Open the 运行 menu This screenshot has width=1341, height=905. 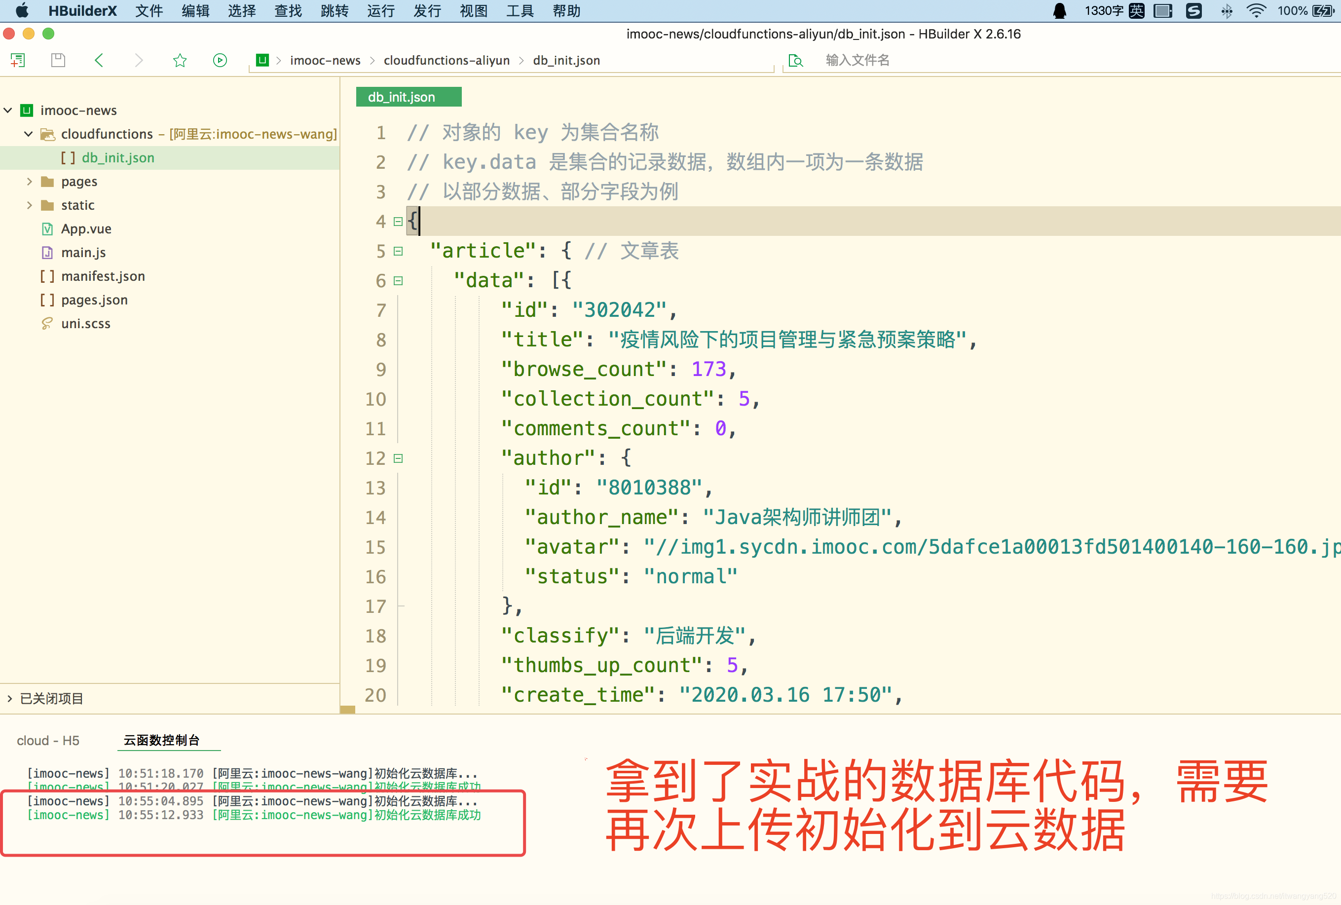[381, 10]
